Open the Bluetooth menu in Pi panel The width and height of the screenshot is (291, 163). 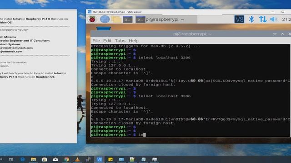(x=251, y=19)
